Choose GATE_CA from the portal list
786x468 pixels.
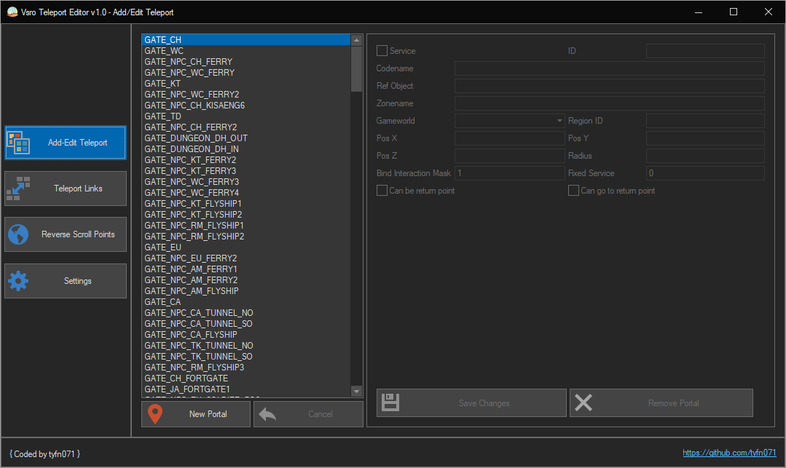[162, 302]
